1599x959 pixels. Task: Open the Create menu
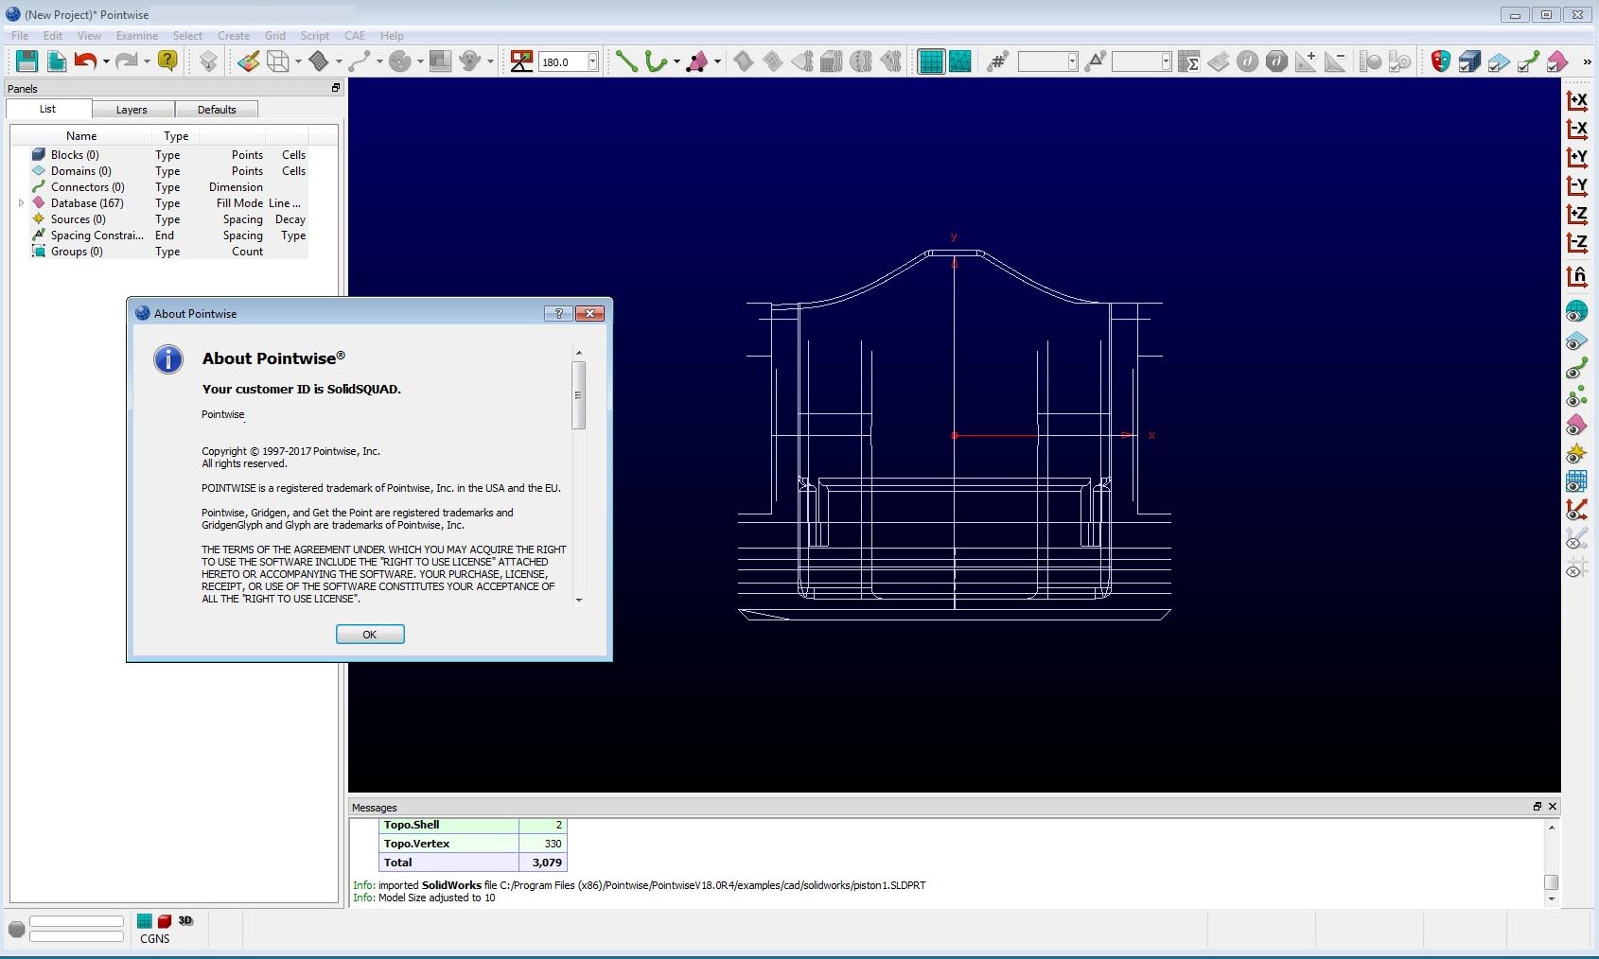[234, 36]
